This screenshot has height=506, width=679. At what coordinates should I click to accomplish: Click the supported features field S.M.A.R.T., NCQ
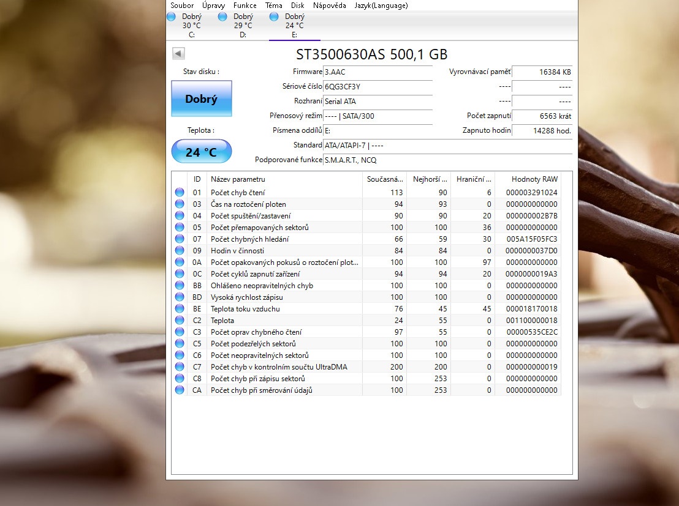click(448, 160)
